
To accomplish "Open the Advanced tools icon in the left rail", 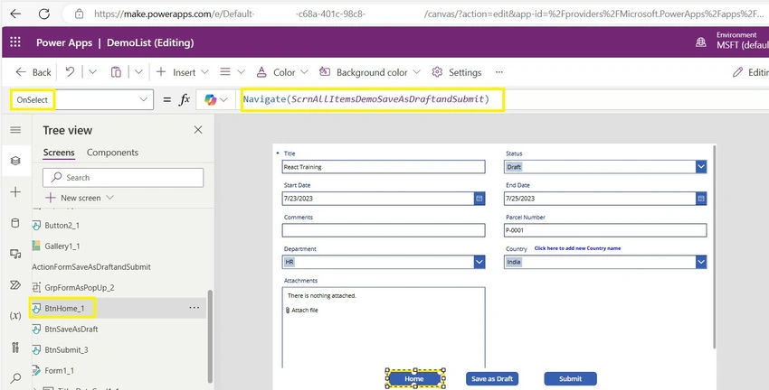I will (15, 347).
